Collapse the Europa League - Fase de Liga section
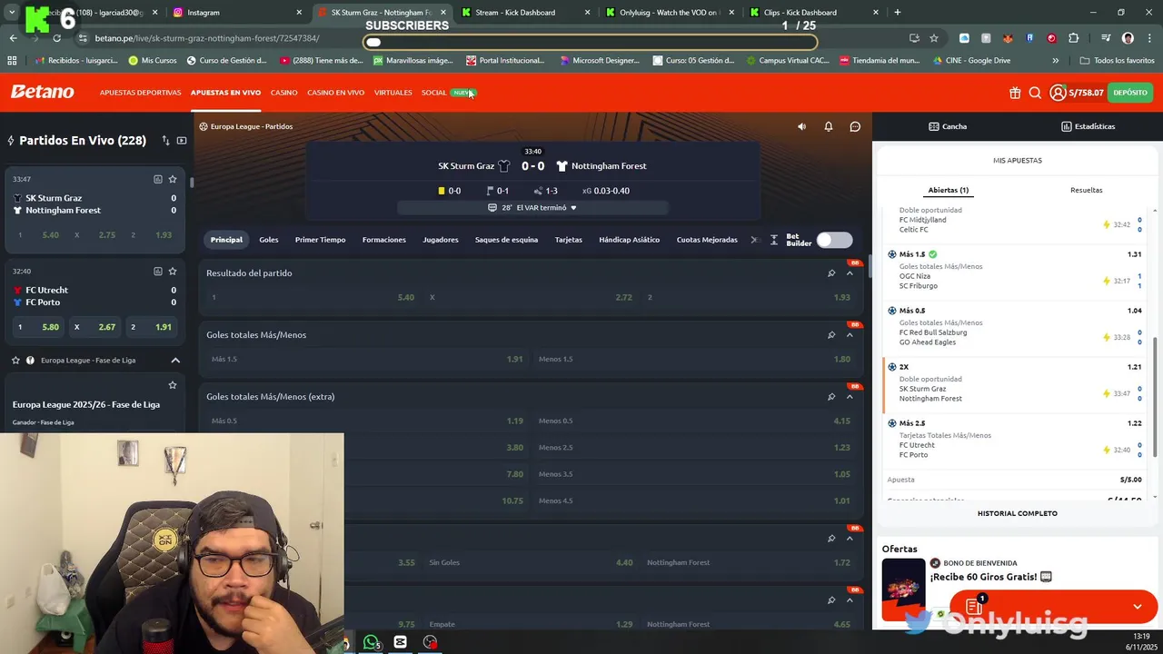This screenshot has width=1163, height=654. pyautogui.click(x=175, y=360)
